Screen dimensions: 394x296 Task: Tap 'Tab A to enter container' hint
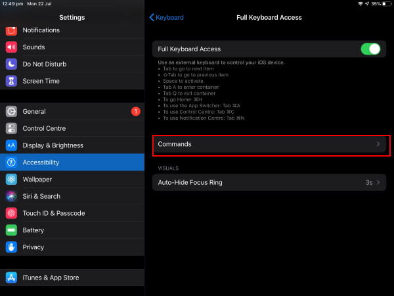[190, 87]
